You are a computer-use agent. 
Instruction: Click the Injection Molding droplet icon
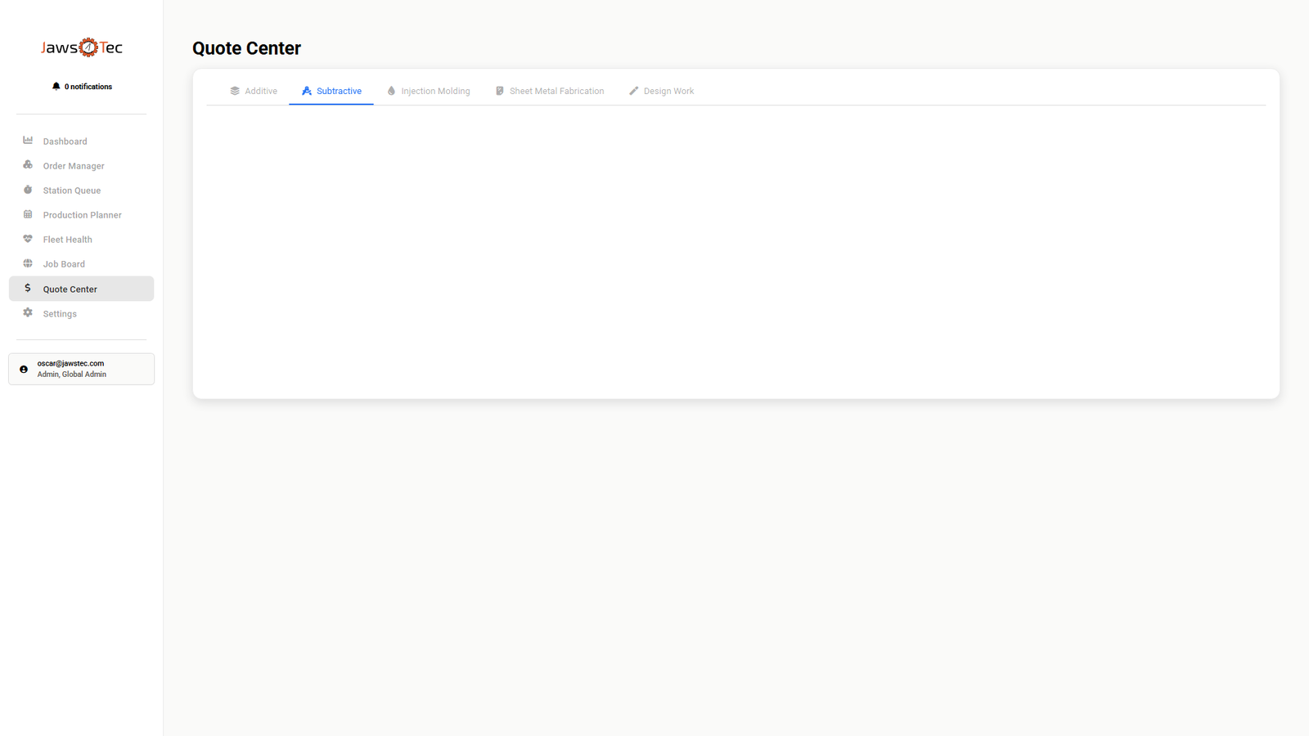click(x=391, y=91)
